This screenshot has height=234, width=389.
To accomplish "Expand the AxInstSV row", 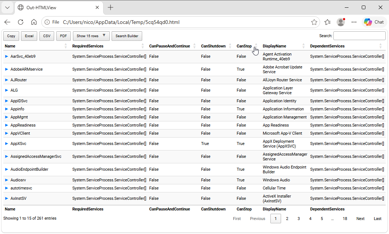I will (7, 198).
